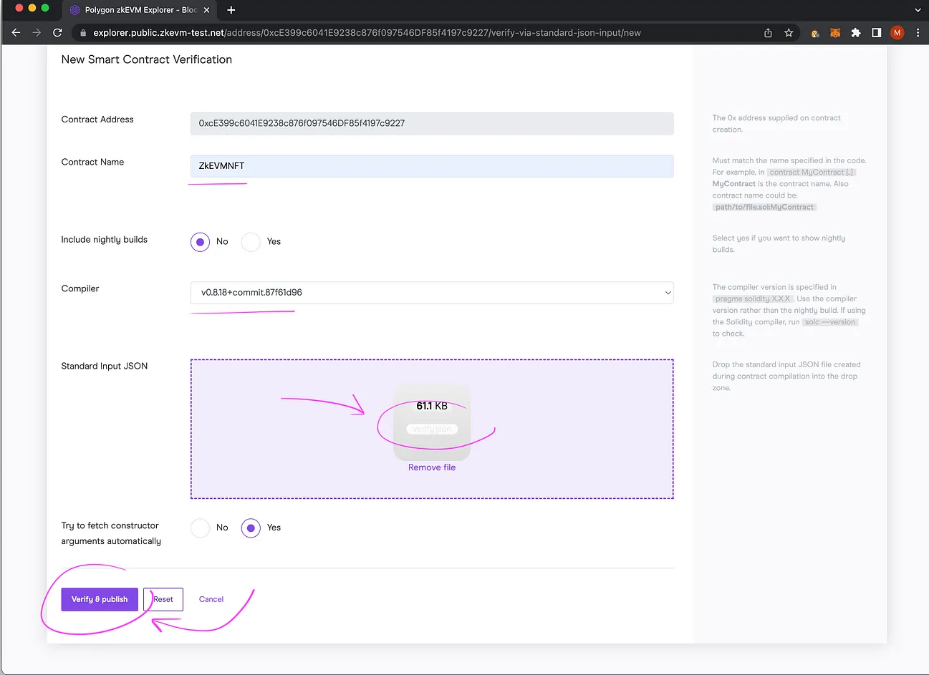This screenshot has width=929, height=675.
Task: Expand the tab search chevron
Action: click(918, 10)
